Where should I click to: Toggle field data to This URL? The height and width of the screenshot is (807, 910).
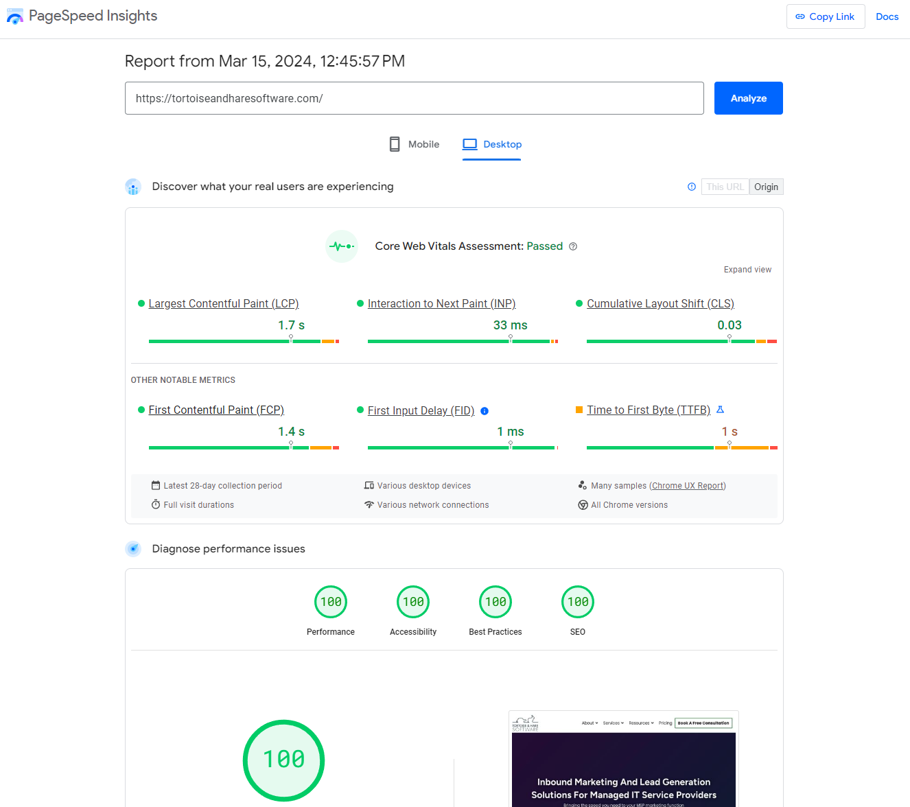(x=725, y=187)
